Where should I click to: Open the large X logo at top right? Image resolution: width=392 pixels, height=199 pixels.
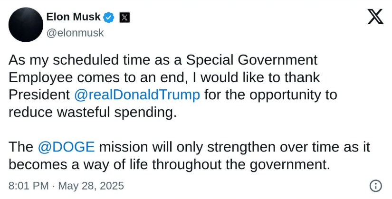(375, 17)
